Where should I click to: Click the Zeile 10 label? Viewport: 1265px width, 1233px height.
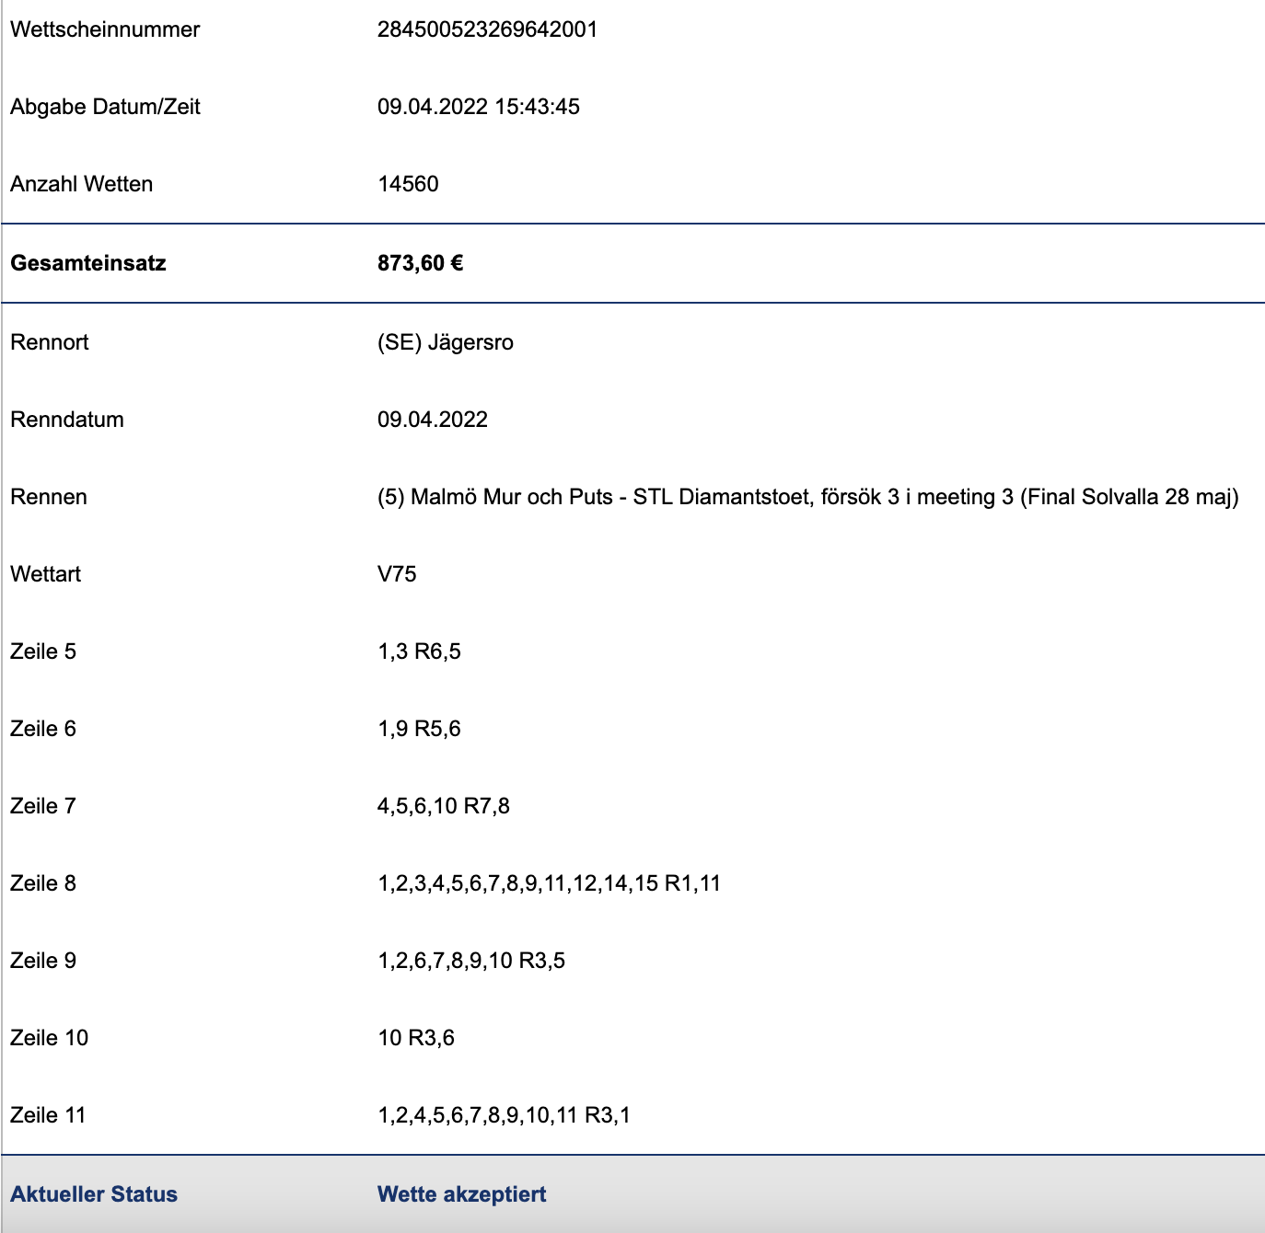coord(50,1038)
